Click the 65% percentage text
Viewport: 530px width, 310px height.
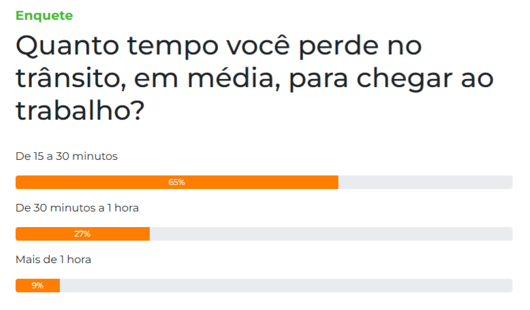coord(176,182)
